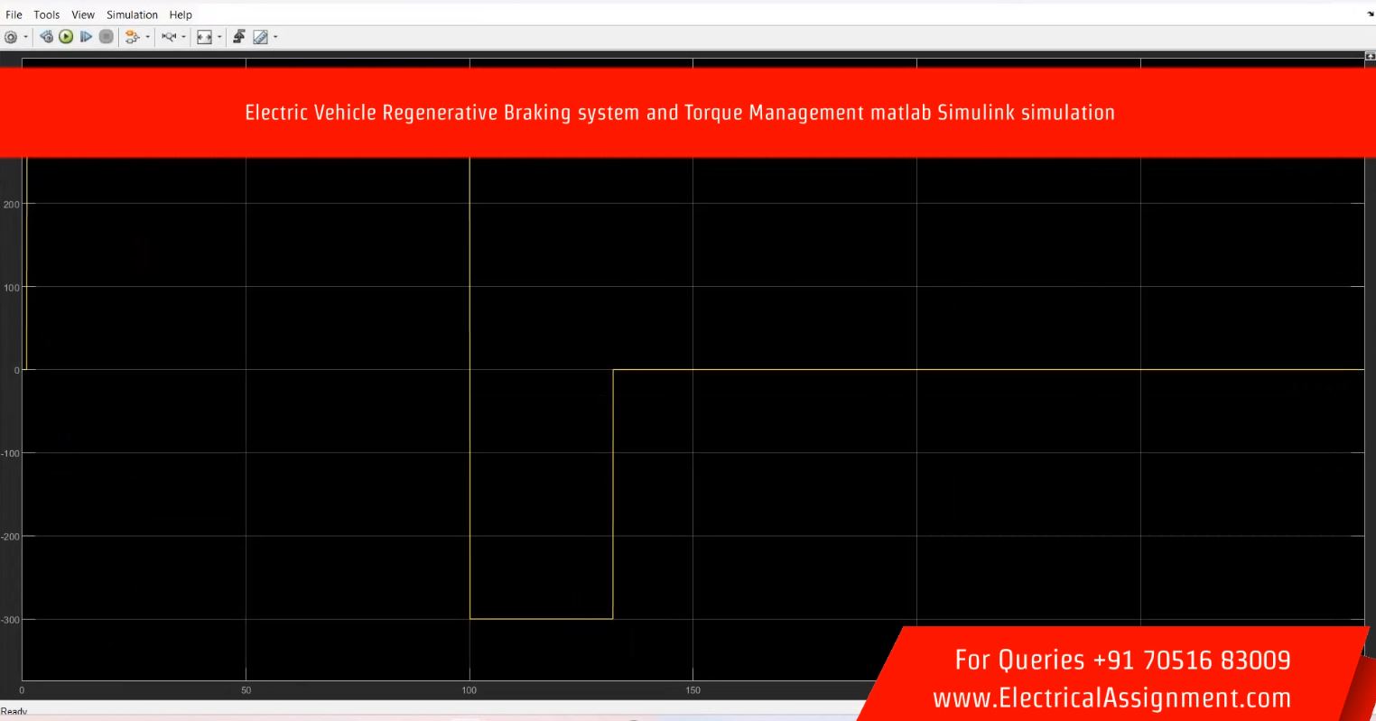This screenshot has height=721, width=1376.
Task: Open the File menu
Action: tap(14, 14)
